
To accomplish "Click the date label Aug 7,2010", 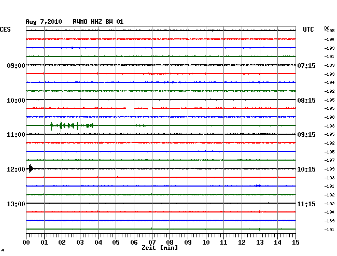I will [44, 22].
